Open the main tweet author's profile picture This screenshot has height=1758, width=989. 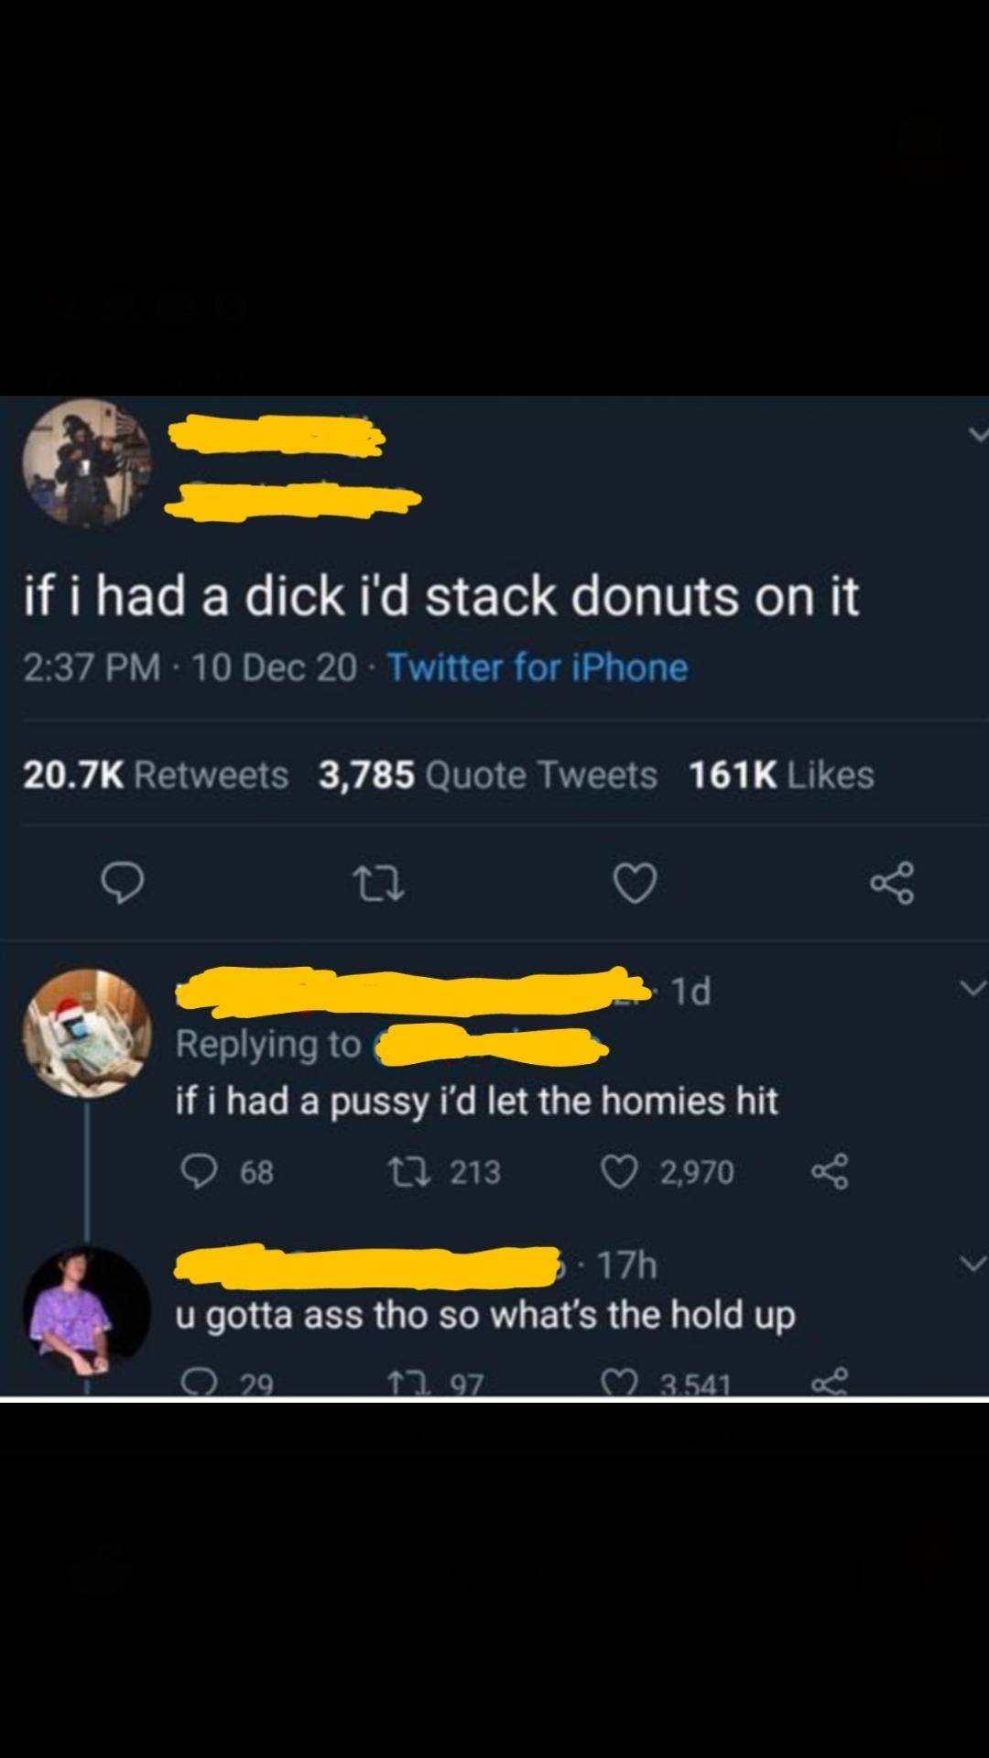click(87, 462)
